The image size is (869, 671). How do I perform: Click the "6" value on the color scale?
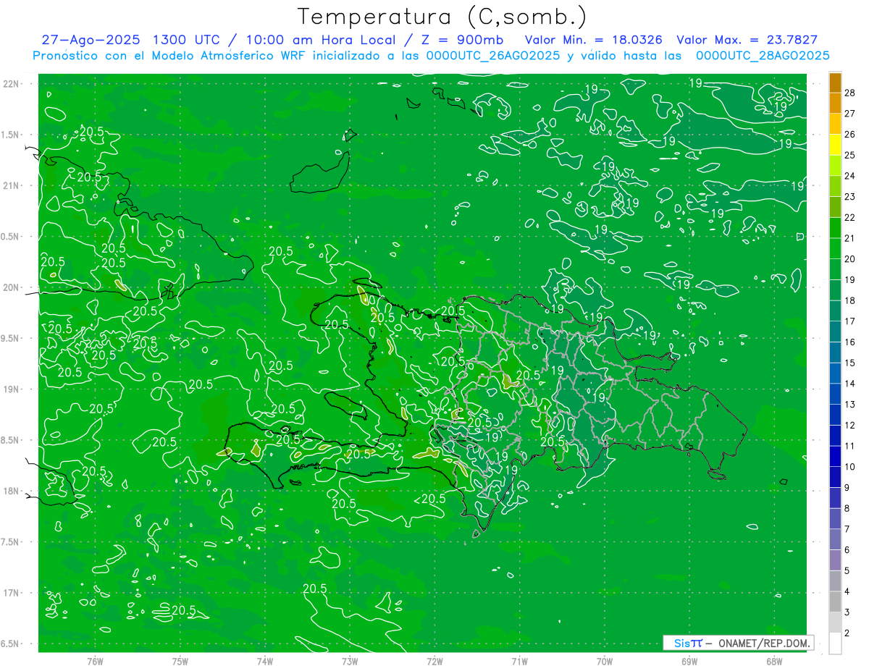847,550
